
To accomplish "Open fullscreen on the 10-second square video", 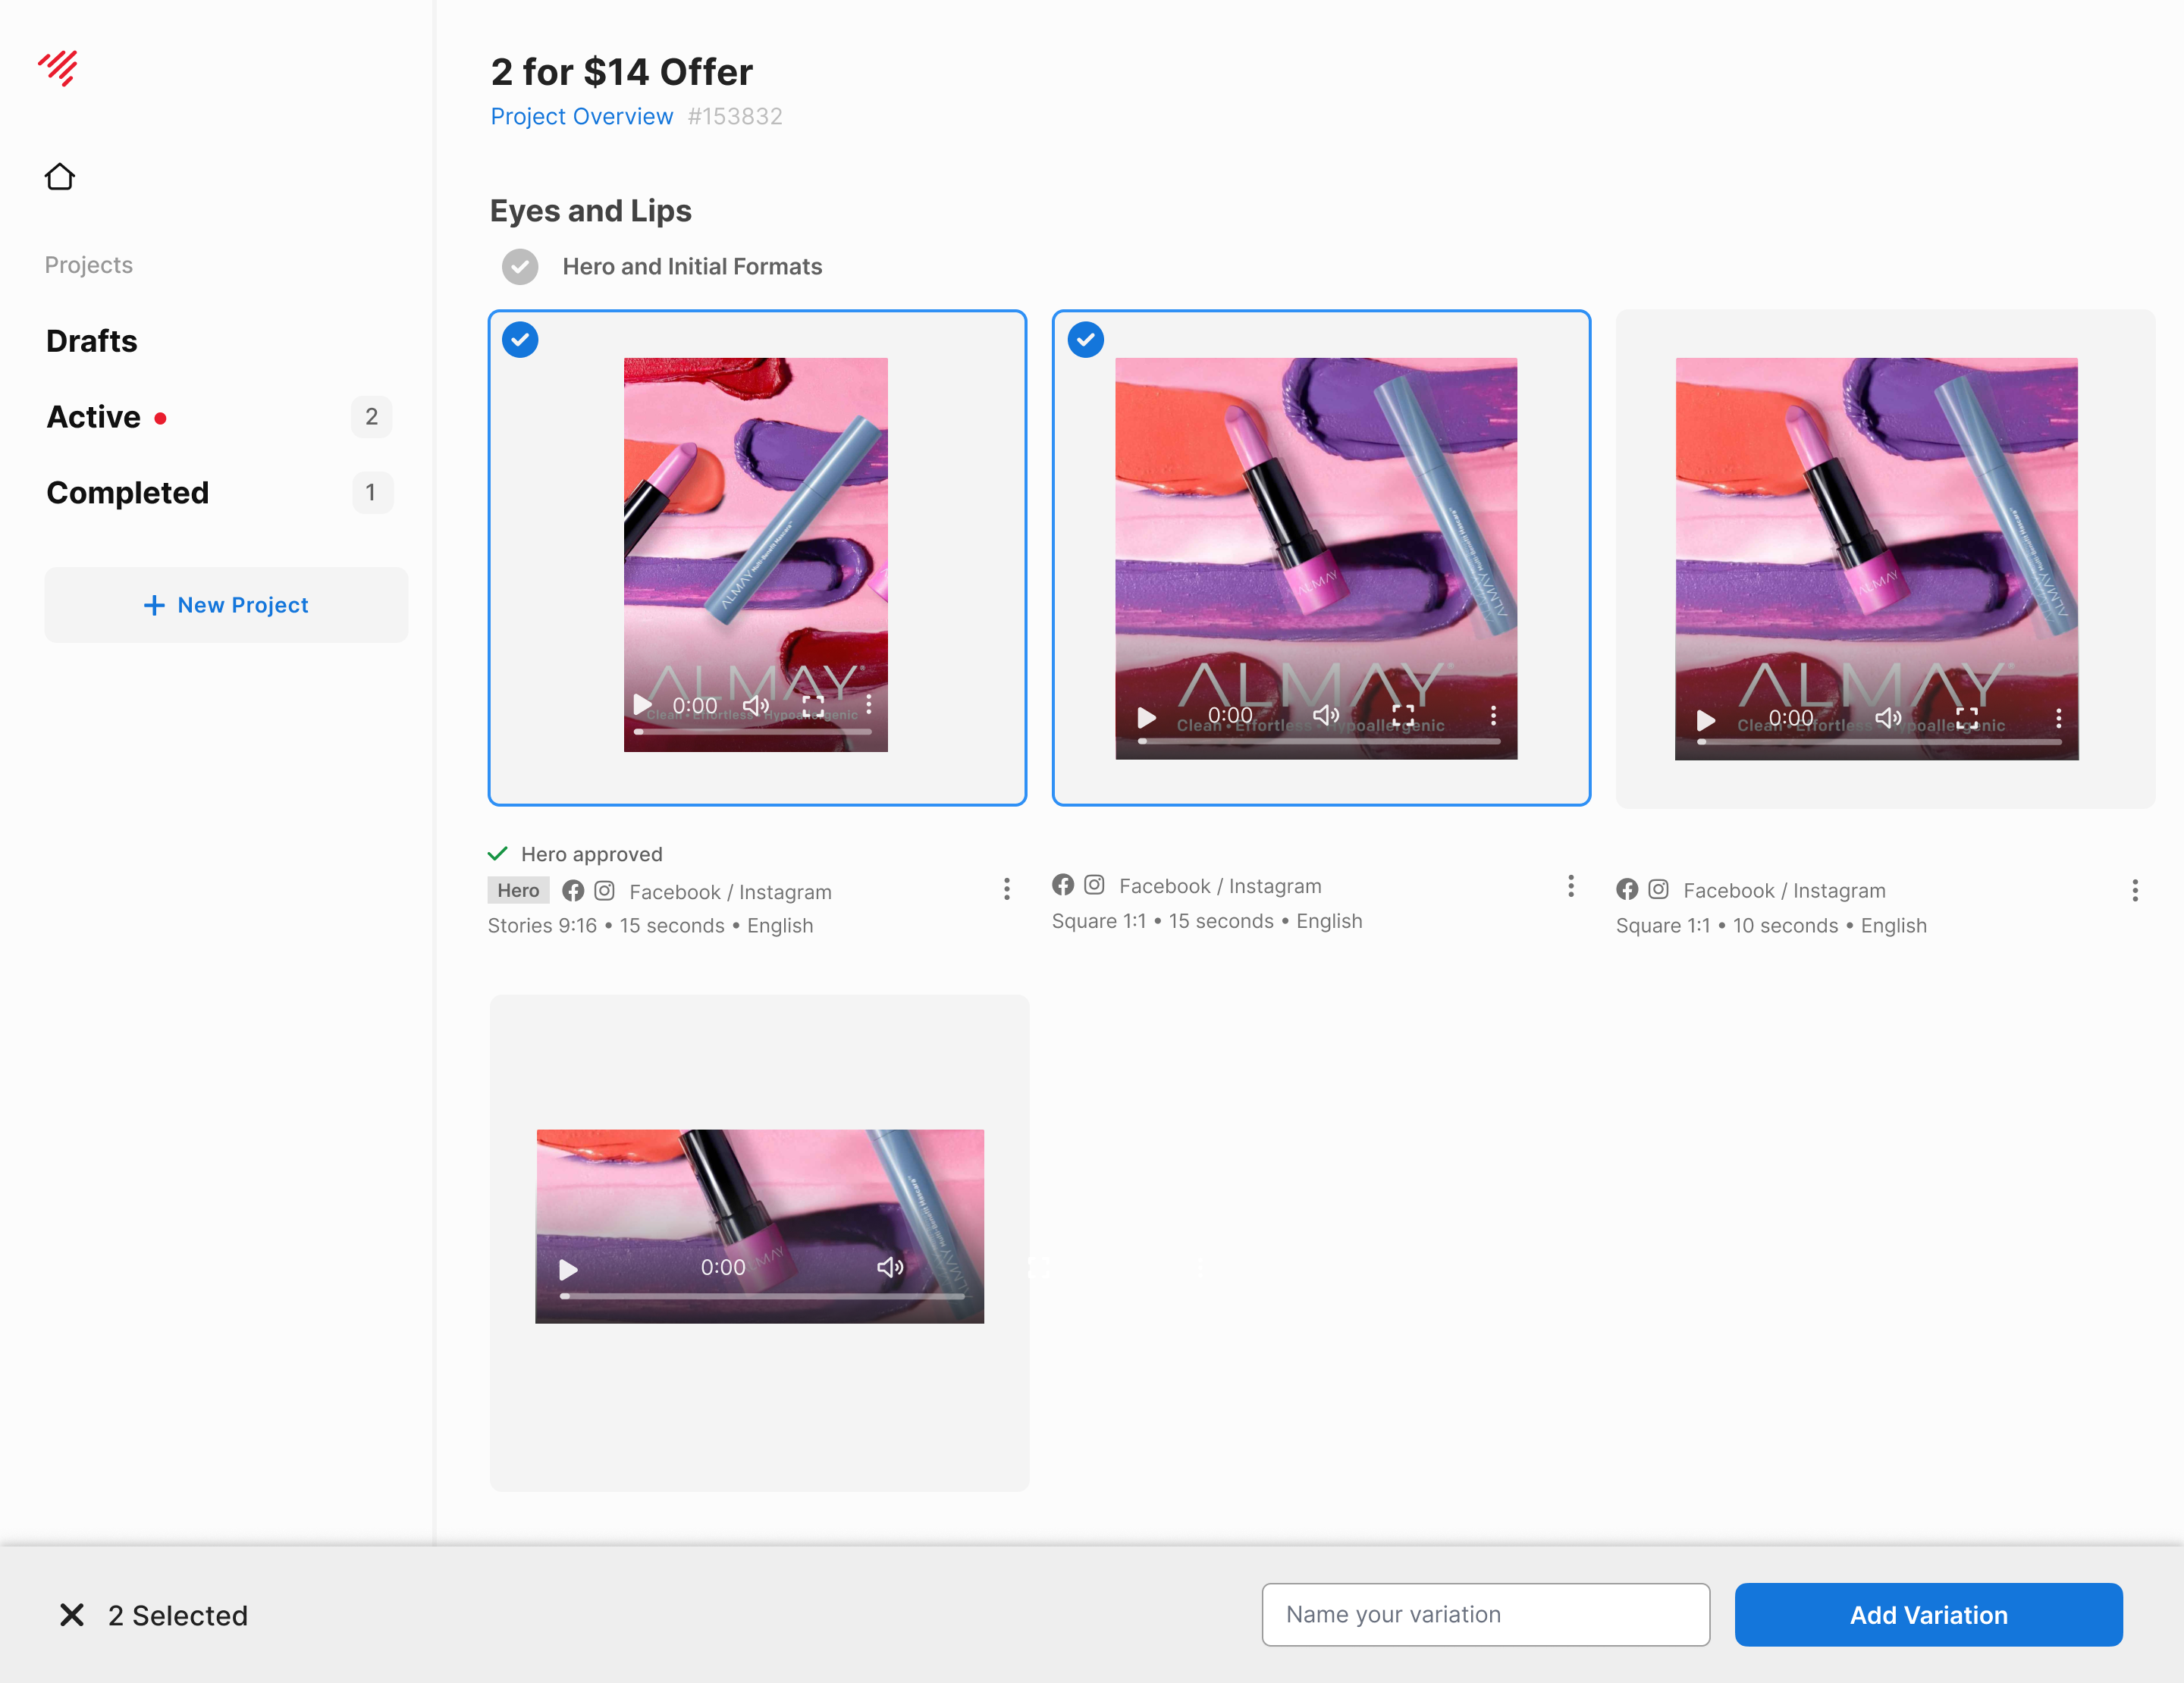I will (x=1966, y=718).
